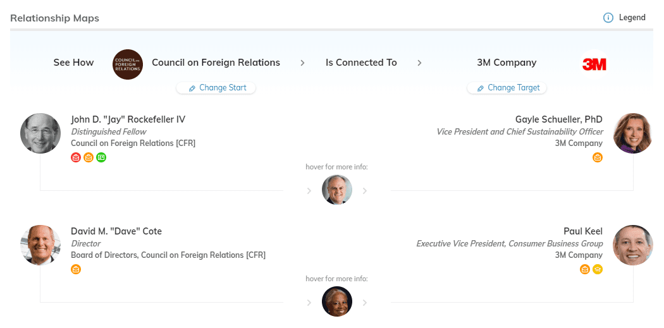Viewport: 664px width, 328px height.
Task: Click orange briefcase icon under Gayle Schueller
Action: pos(598,157)
